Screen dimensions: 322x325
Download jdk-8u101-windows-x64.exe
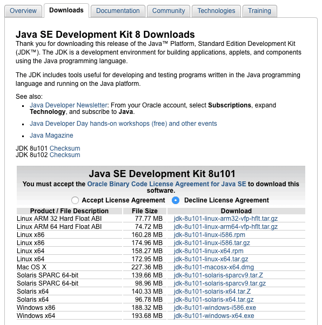[214, 315]
